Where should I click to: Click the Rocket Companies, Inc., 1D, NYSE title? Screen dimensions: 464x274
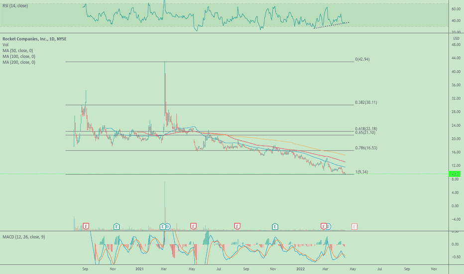pos(34,39)
